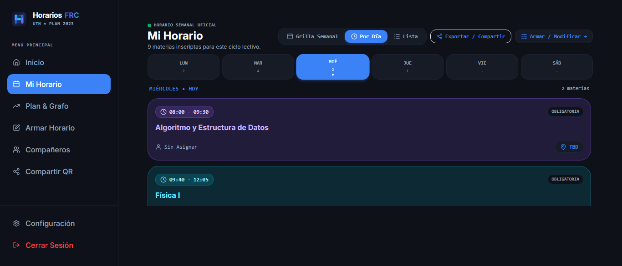Open the Compañeros section
Screen dimensions: 622x266
click(59, 150)
